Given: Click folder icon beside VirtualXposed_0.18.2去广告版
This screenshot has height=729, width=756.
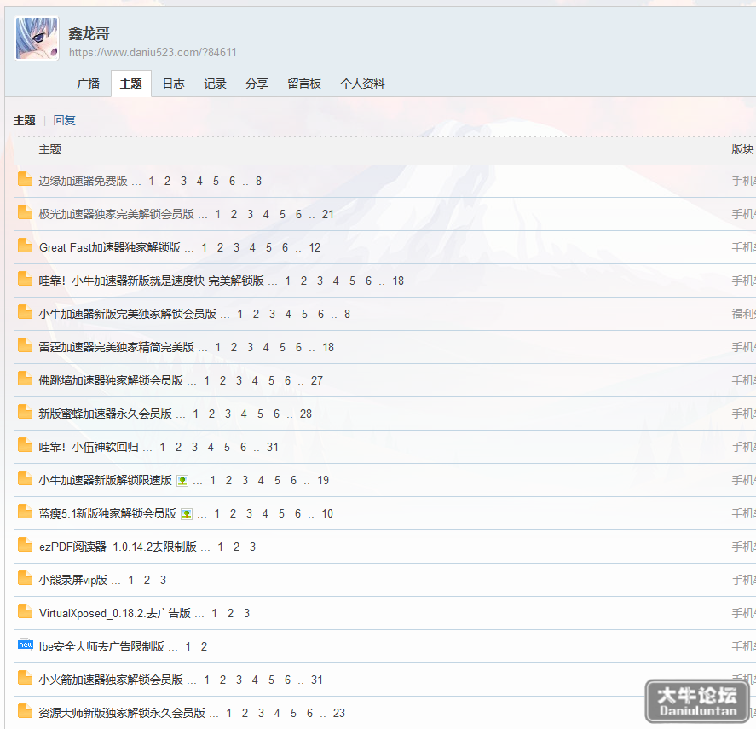Looking at the screenshot, I should click(25, 611).
